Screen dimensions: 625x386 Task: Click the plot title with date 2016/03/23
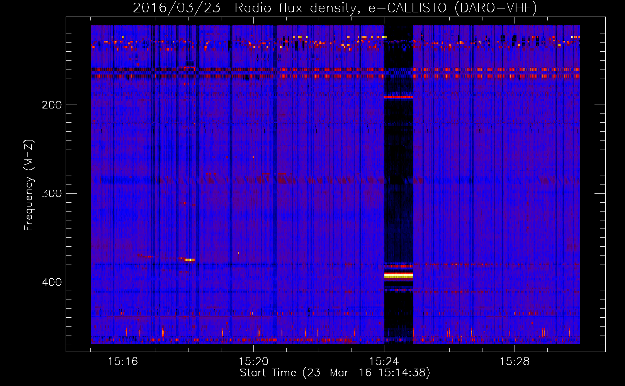tap(335, 8)
